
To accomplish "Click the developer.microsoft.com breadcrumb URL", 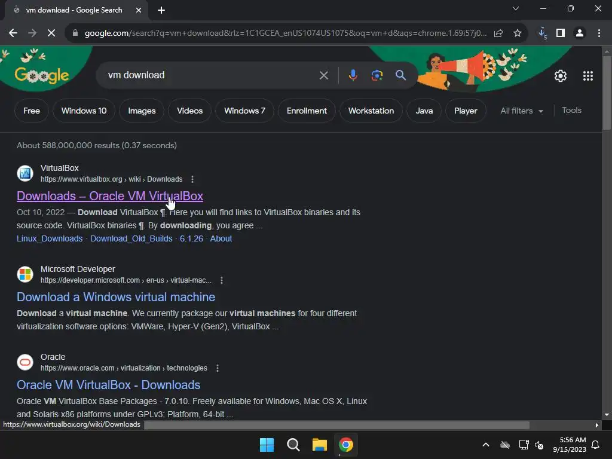I will tap(126, 280).
